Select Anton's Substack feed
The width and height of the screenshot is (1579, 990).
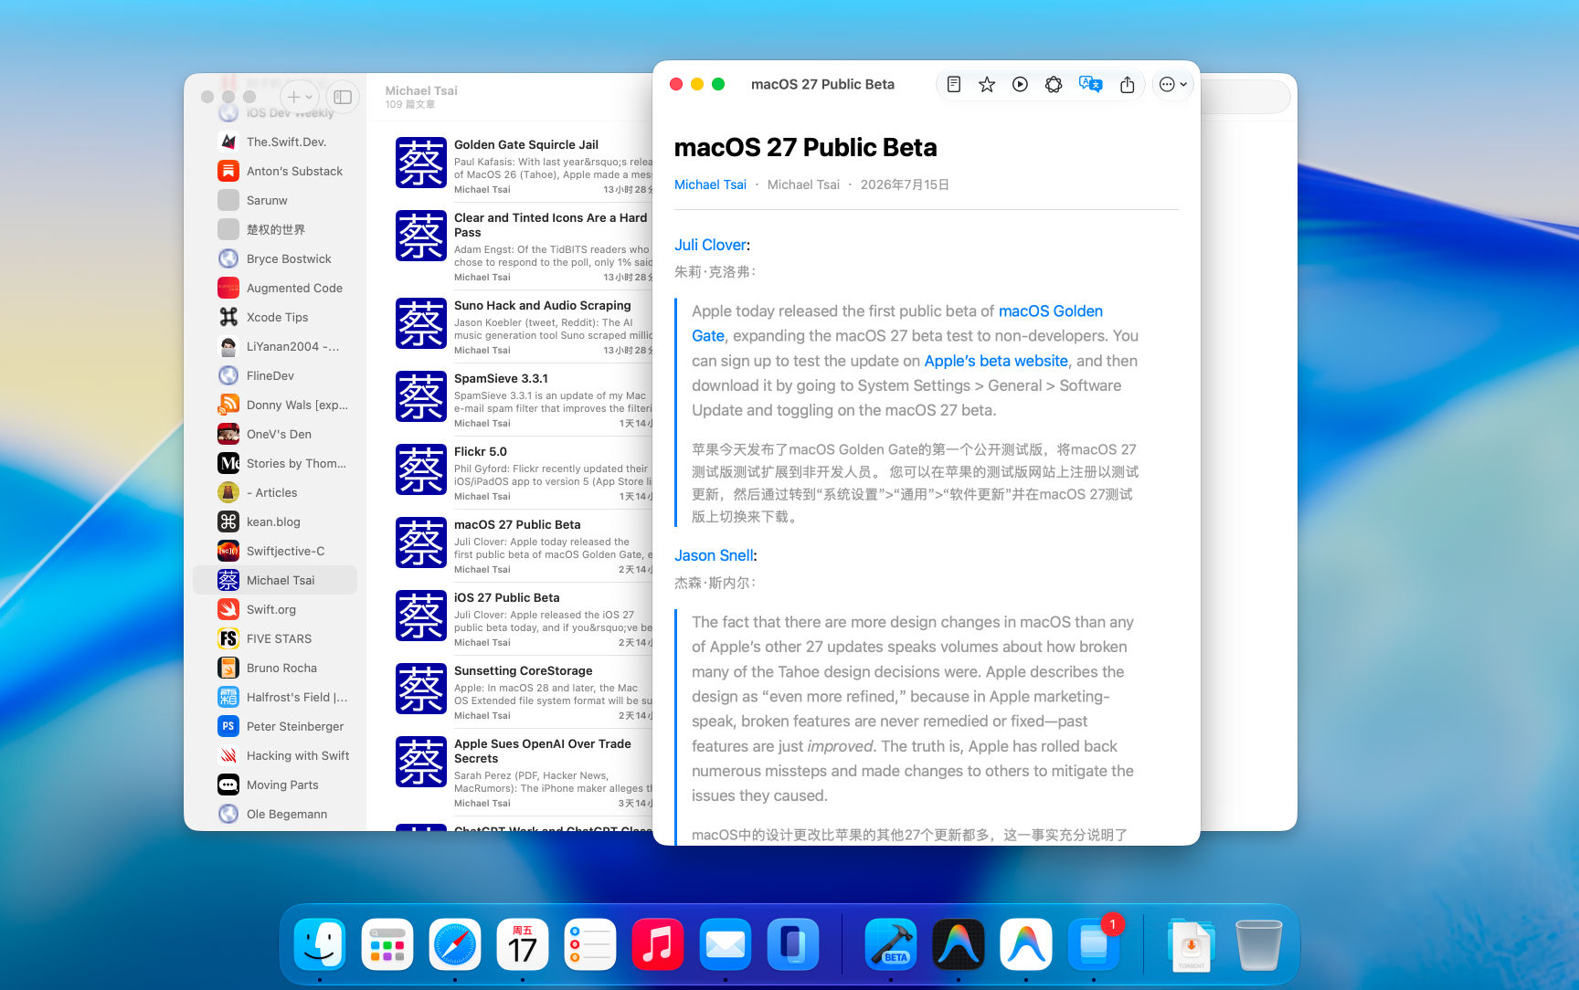click(x=275, y=171)
